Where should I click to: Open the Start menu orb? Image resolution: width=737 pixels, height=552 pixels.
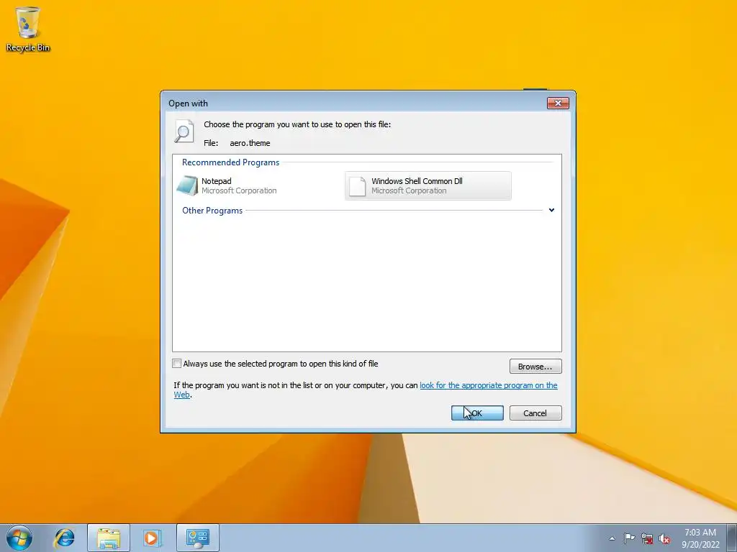19,538
